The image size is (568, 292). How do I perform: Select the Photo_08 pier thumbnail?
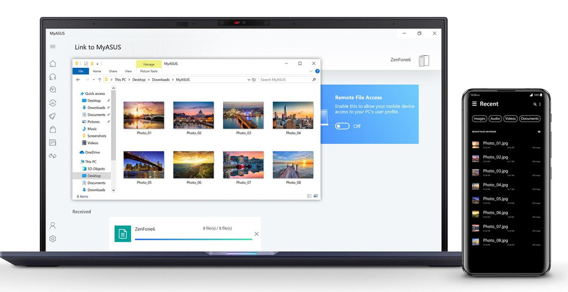tap(293, 165)
